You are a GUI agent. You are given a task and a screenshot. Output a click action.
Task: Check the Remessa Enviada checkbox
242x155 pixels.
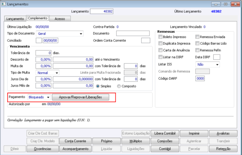pos(198,37)
